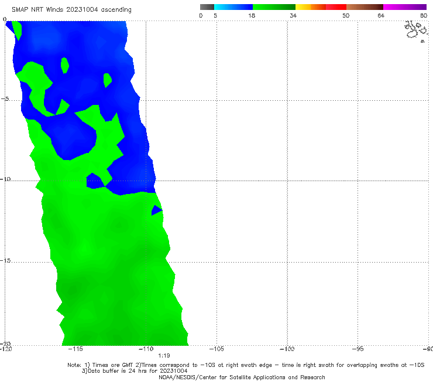Click the yellow-orange segment of the color bar
Viewport: 433px width, 381px height.
310,7
